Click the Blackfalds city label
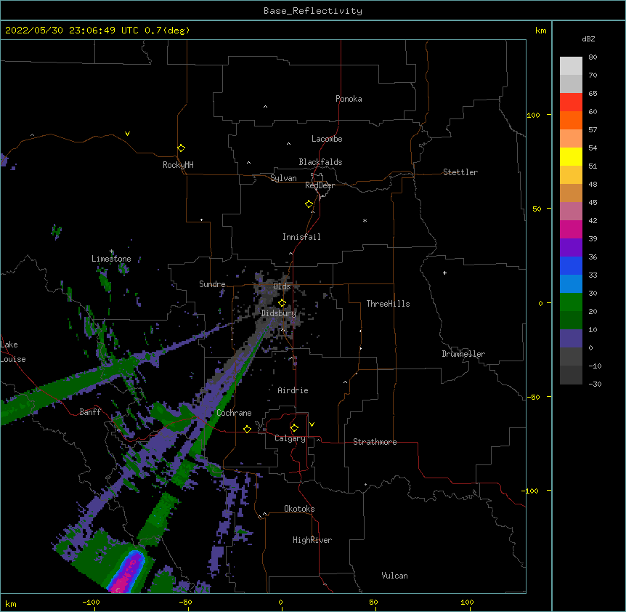Viewport: 626px width, 612px height. (x=320, y=162)
